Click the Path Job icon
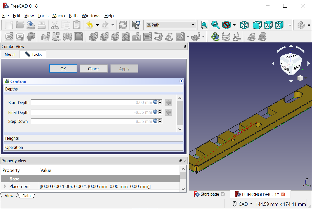 9,37
